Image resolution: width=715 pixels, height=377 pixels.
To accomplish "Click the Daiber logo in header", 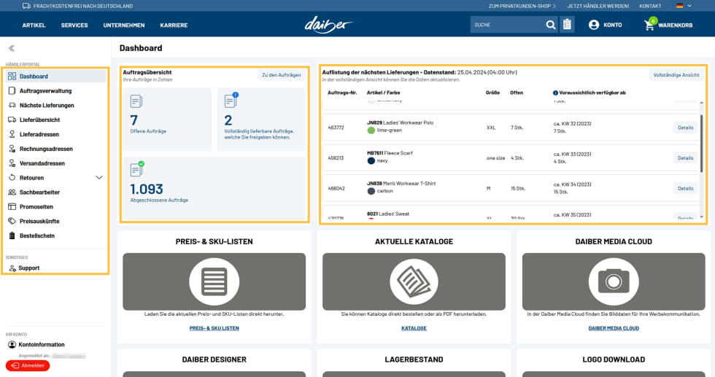I will click(328, 25).
